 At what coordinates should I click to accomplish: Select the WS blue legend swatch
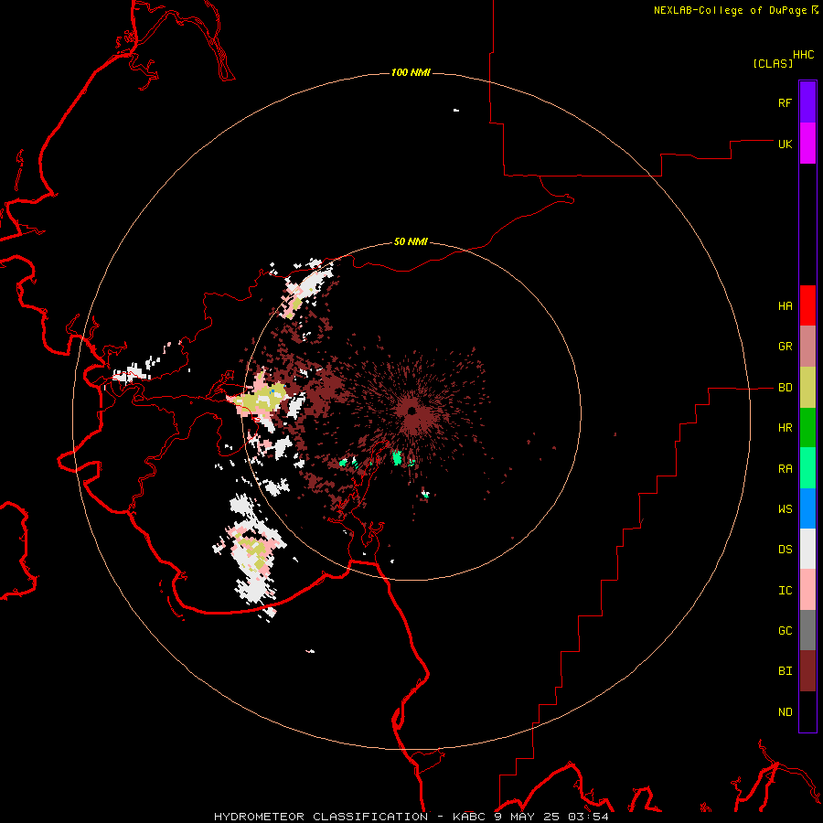tap(807, 508)
